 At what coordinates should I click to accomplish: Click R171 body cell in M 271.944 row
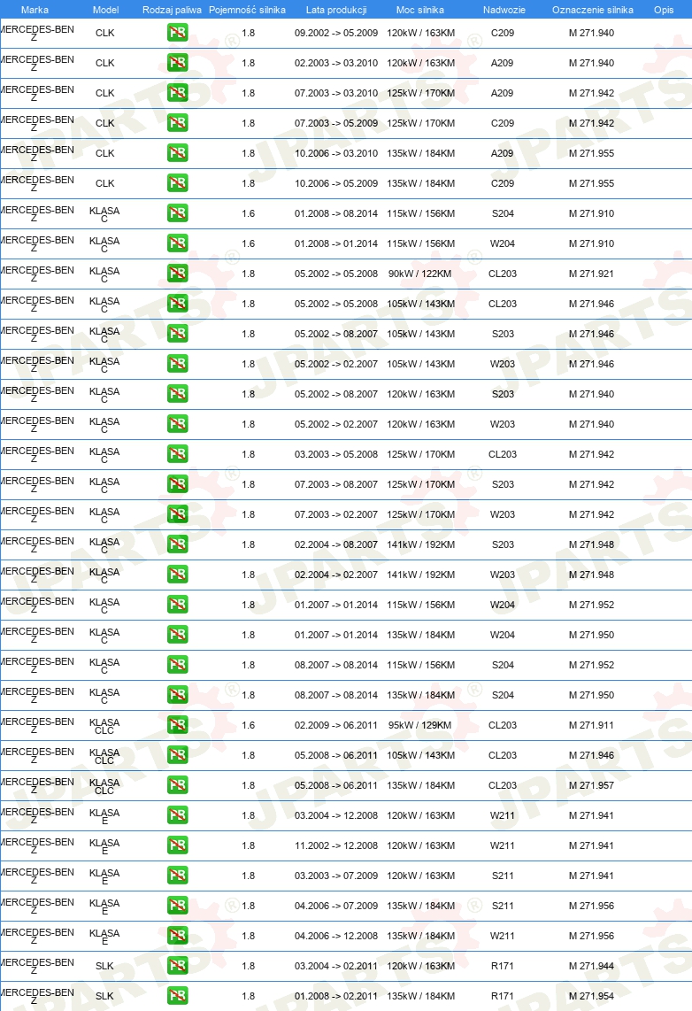[x=503, y=965]
